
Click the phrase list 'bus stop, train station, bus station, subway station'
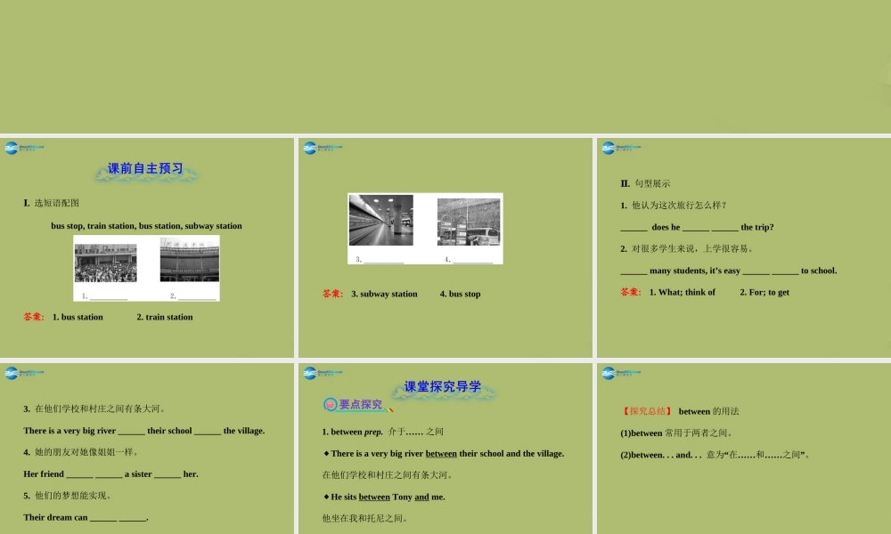click(x=147, y=226)
